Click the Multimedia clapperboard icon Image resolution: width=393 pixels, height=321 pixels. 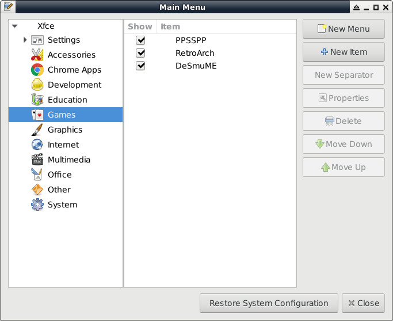37,160
